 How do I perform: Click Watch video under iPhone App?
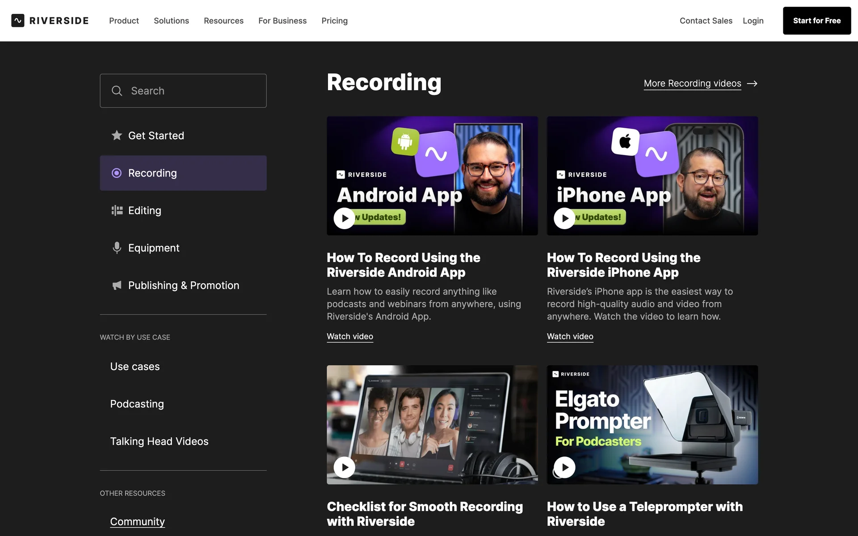point(570,336)
